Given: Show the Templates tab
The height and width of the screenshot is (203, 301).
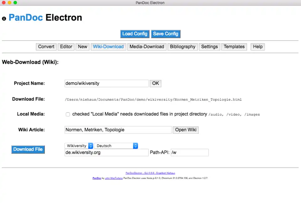Looking at the screenshot, I should [x=234, y=47].
